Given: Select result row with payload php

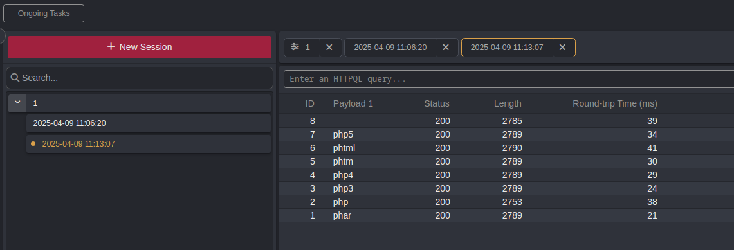Looking at the screenshot, I should [x=506, y=202].
